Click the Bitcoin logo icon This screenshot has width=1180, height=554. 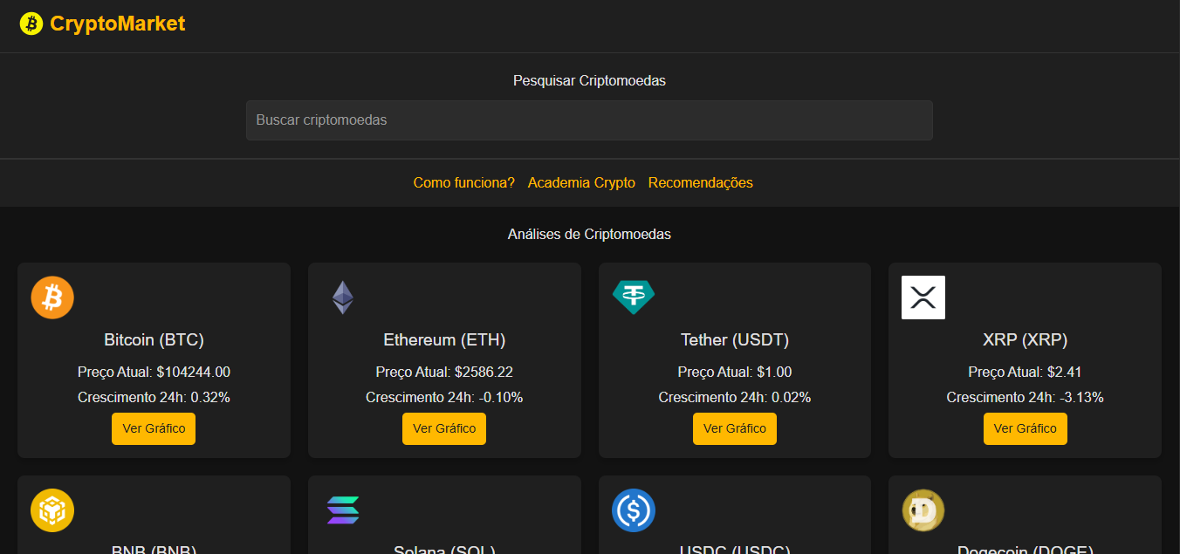click(51, 297)
